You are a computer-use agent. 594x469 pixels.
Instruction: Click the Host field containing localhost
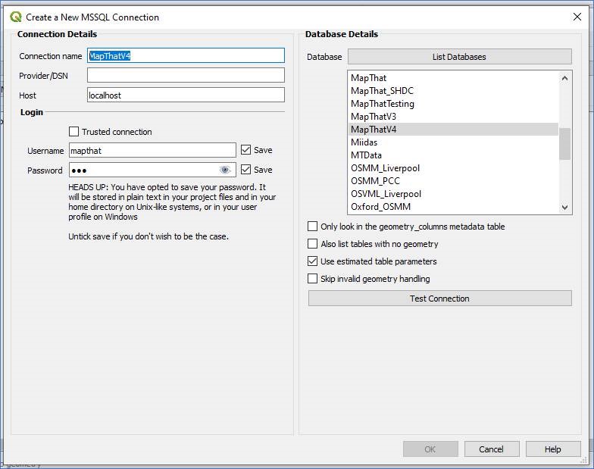point(186,95)
